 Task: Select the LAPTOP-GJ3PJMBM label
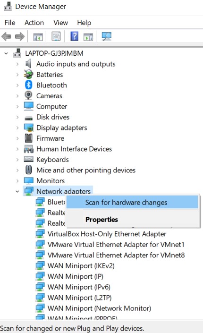54,53
